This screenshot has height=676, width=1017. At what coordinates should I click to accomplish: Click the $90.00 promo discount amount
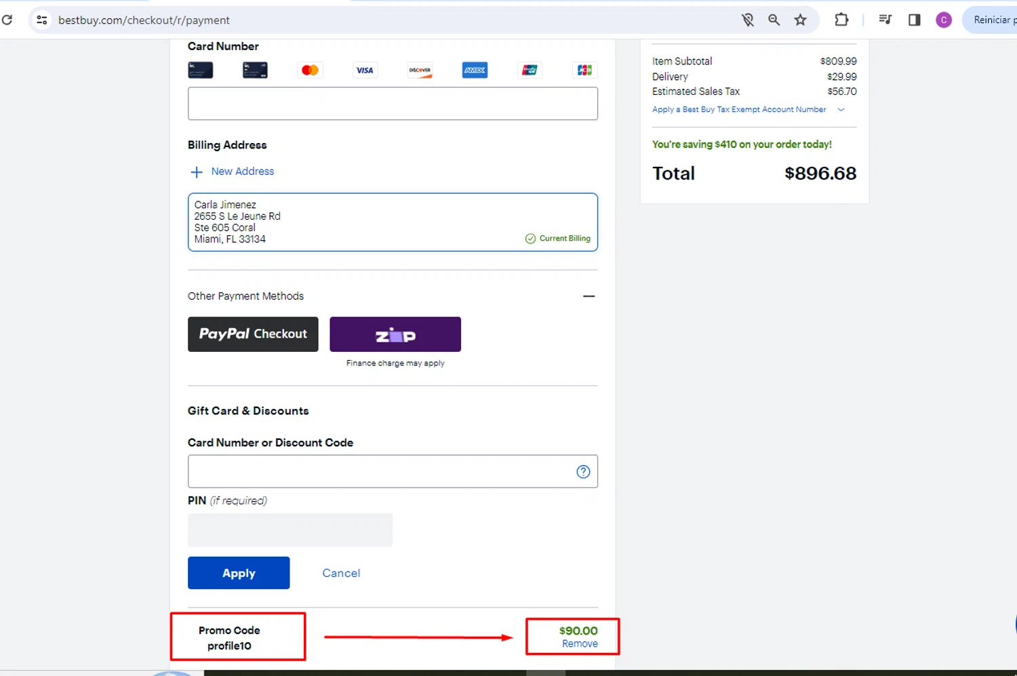(x=578, y=631)
